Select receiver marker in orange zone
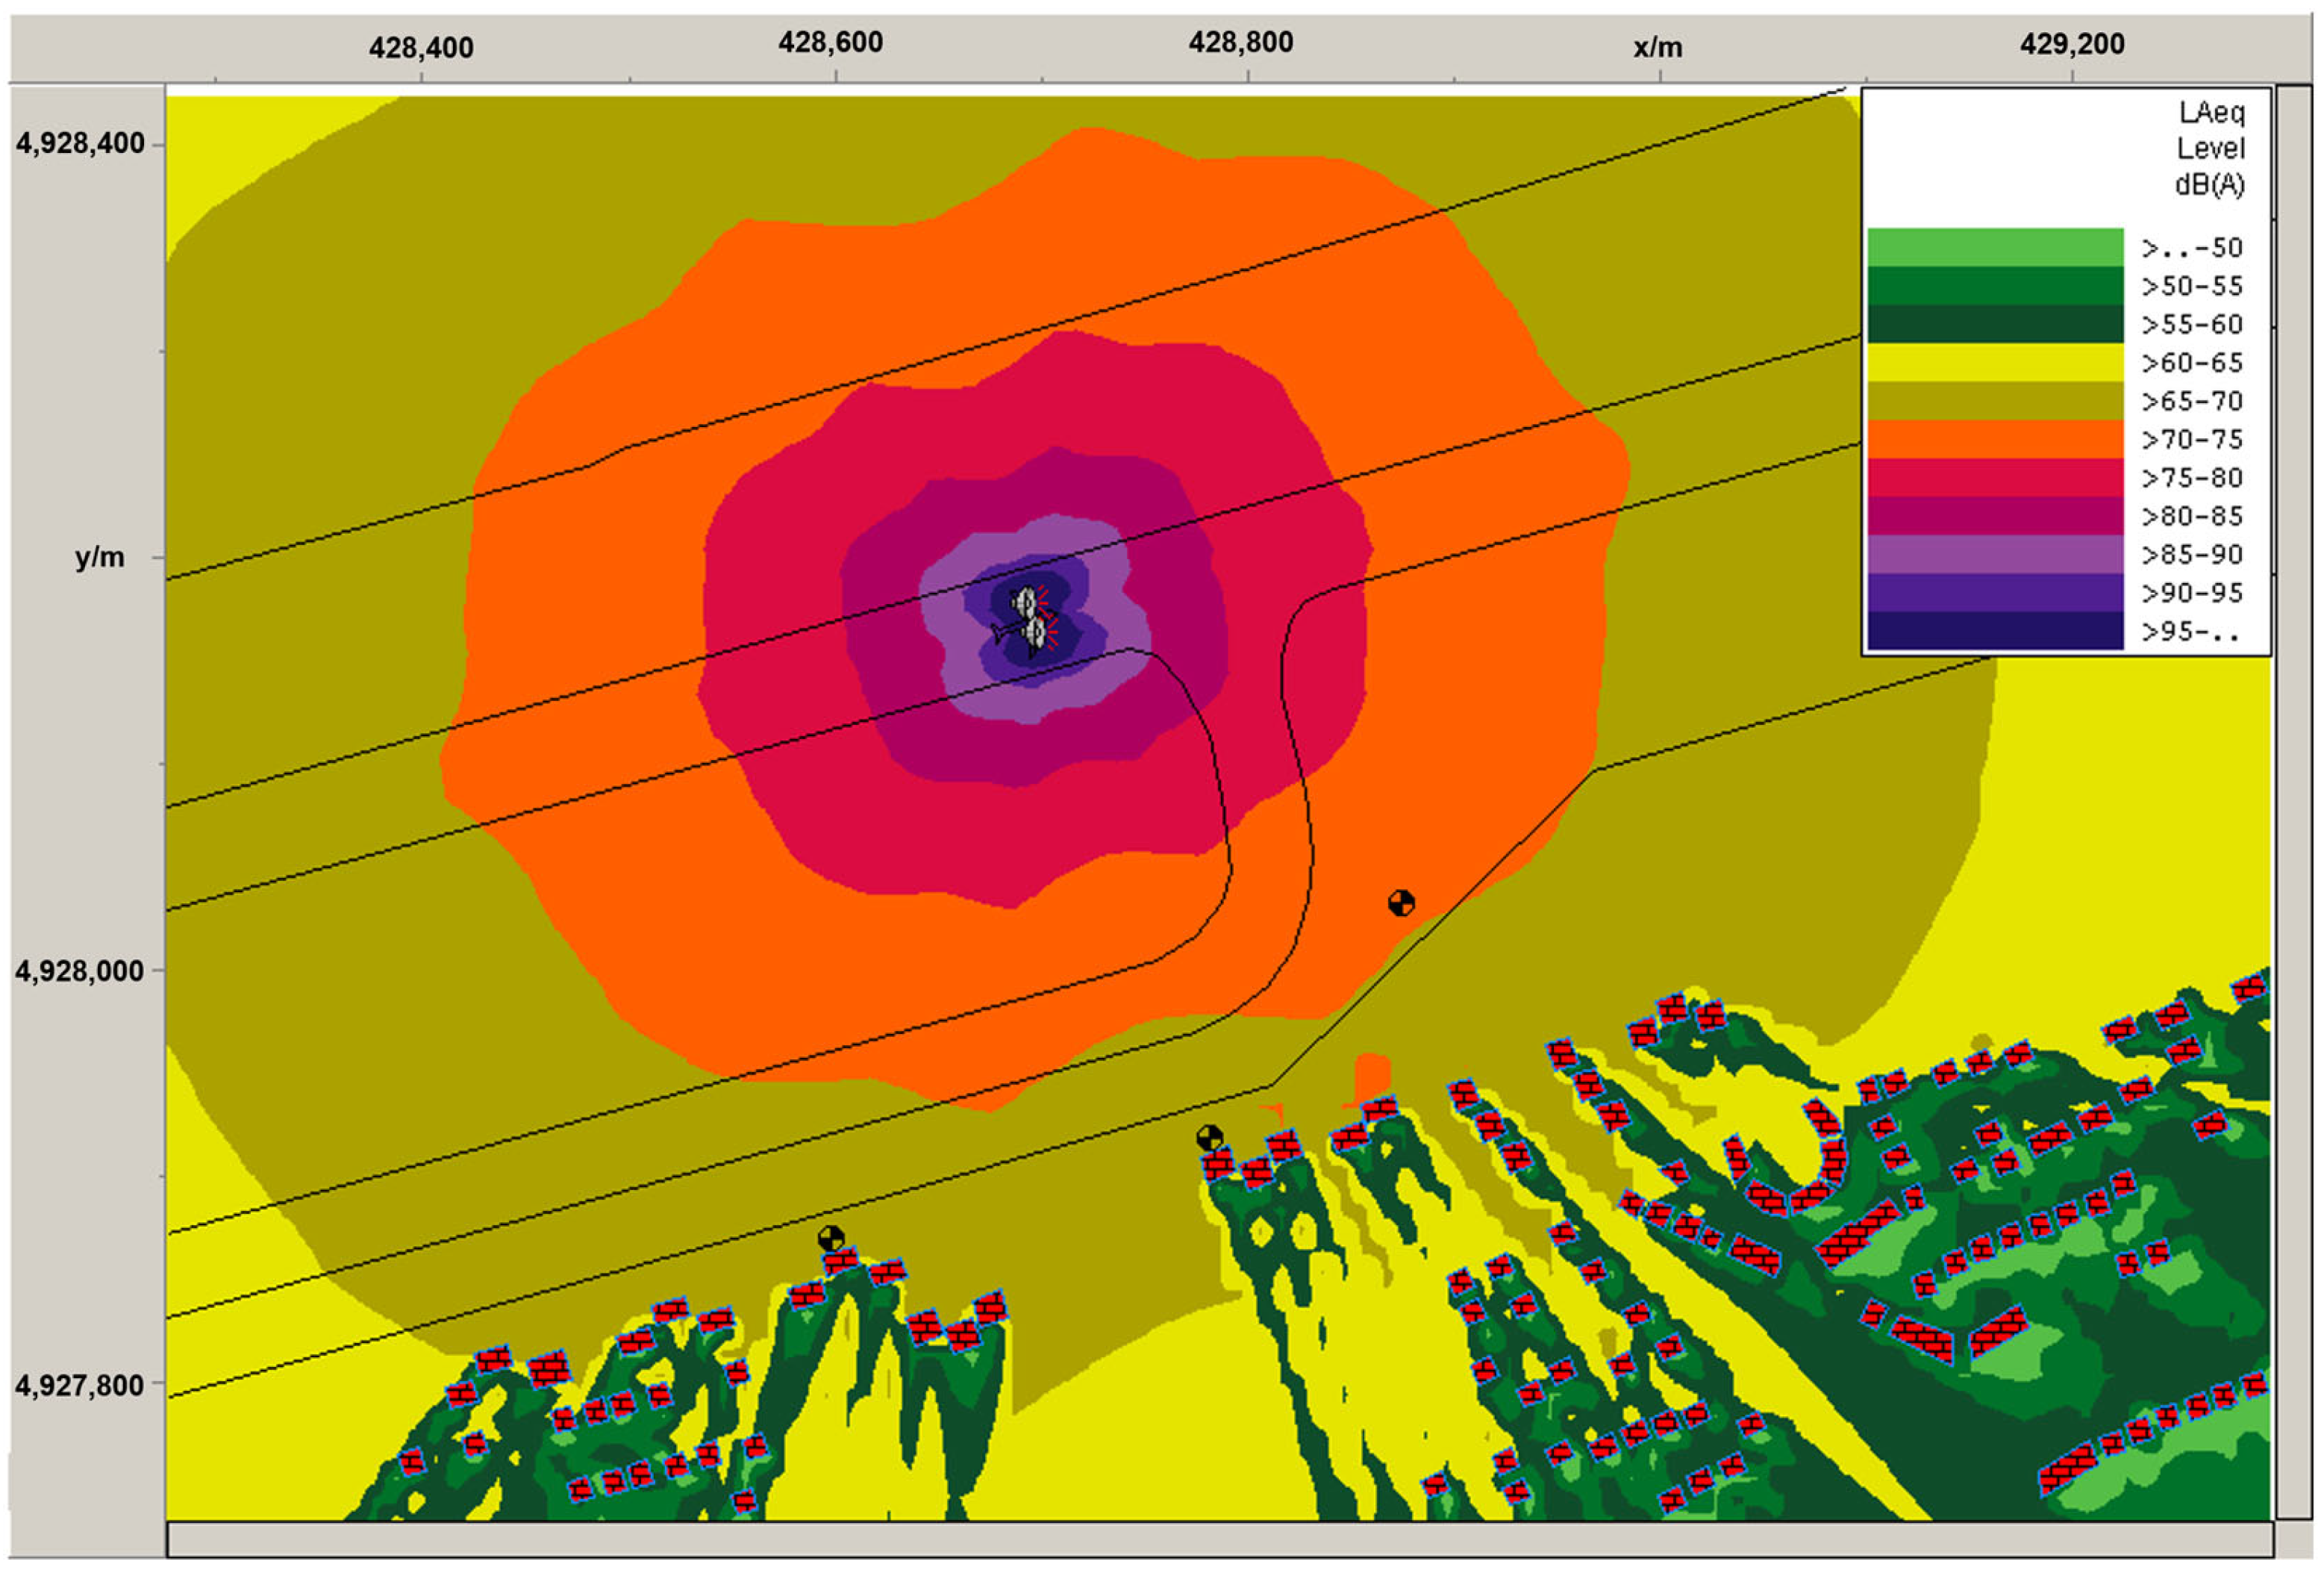 (1401, 903)
